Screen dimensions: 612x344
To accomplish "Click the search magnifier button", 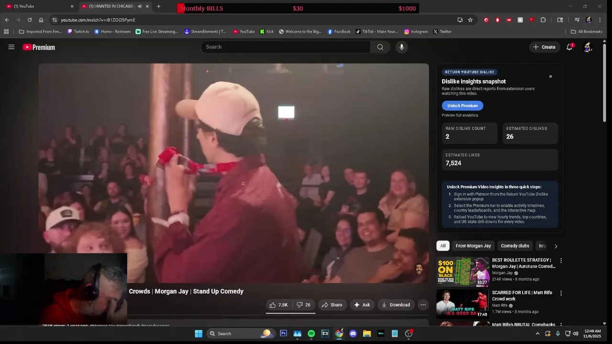I will pos(380,47).
